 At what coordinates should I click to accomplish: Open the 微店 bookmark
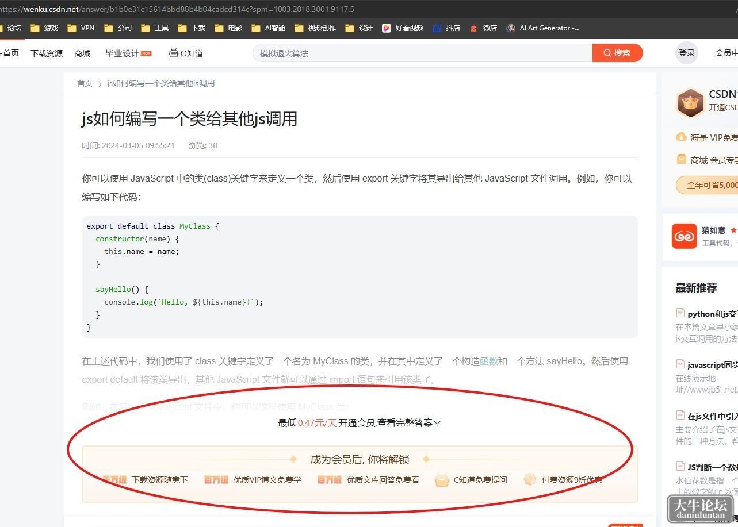483,28
